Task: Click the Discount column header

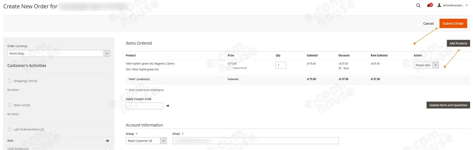Action: (344, 55)
